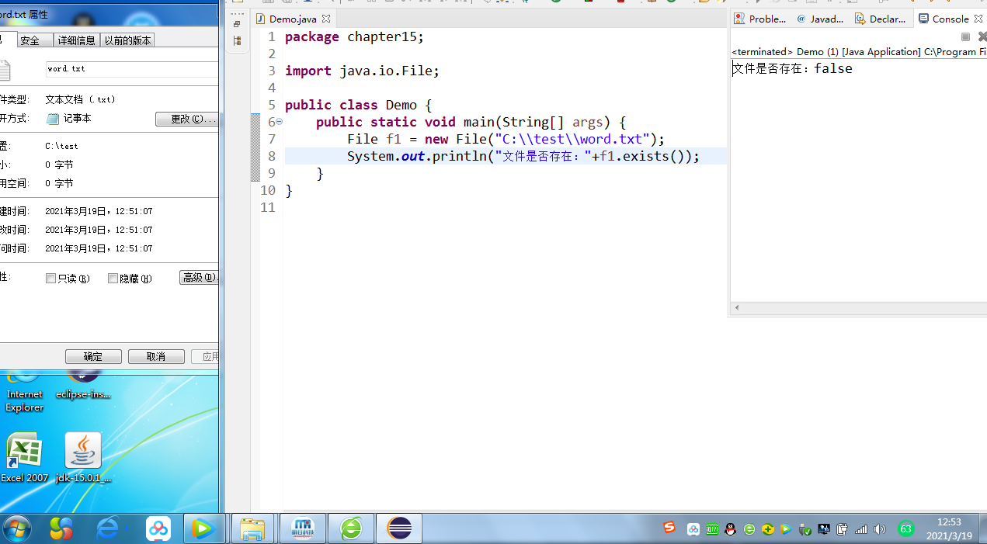Click line number 11 in the editor gutter
987x544 pixels.
pyautogui.click(x=268, y=207)
